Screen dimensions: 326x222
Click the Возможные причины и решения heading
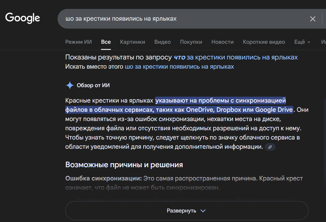[124, 165]
